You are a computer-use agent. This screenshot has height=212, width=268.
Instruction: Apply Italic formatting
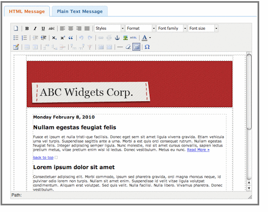35,29
